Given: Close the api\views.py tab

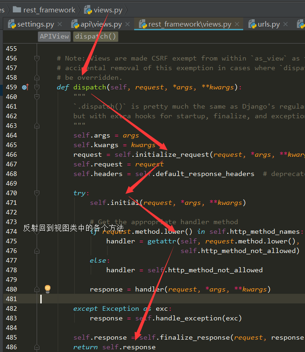Looking at the screenshot, I should (x=127, y=24).
